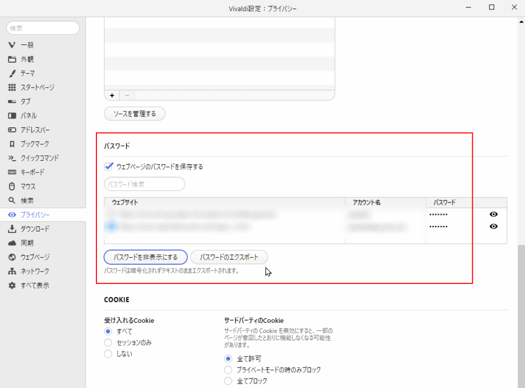Open クイックコマンド settings icon

(x=12, y=158)
